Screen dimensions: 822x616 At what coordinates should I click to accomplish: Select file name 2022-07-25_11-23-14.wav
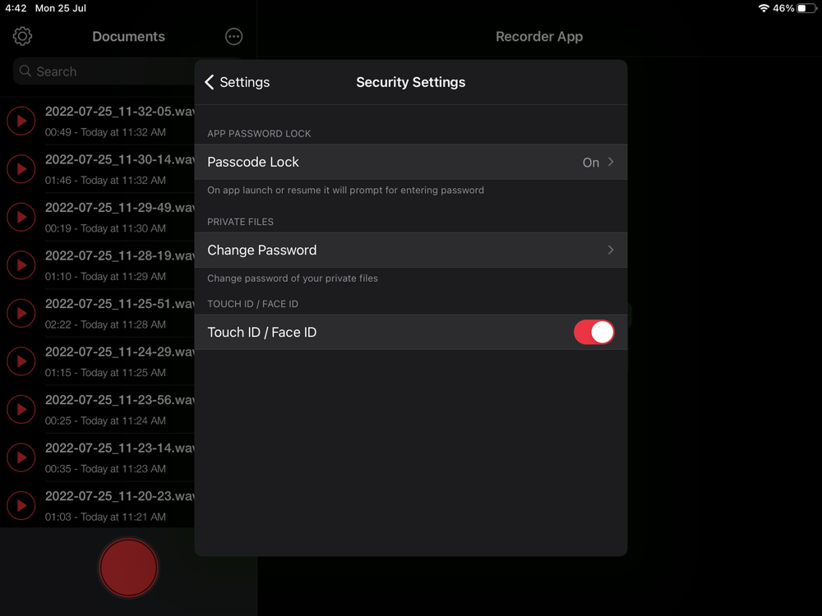[119, 448]
